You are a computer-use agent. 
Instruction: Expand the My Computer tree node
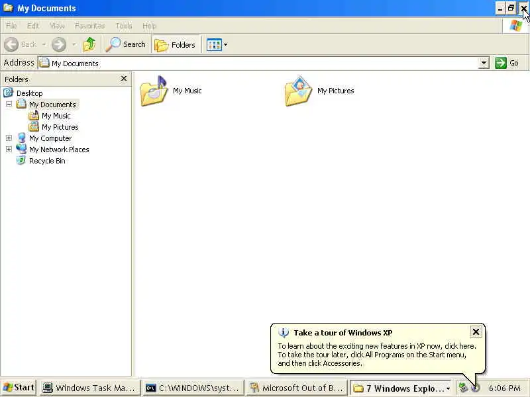tap(9, 138)
